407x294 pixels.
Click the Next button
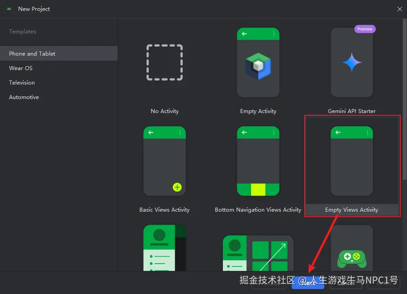[x=308, y=283]
